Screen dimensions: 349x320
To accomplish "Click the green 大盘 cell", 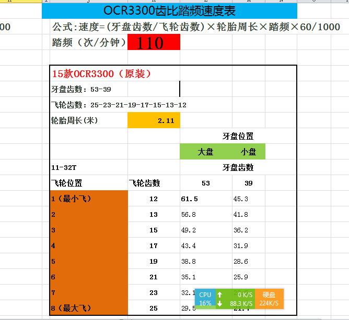I will [x=206, y=152].
